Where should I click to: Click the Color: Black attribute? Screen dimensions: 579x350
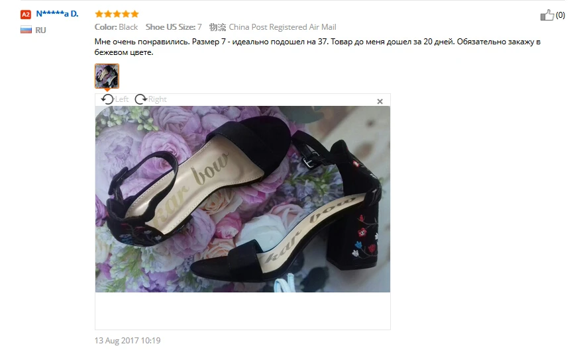click(x=116, y=27)
